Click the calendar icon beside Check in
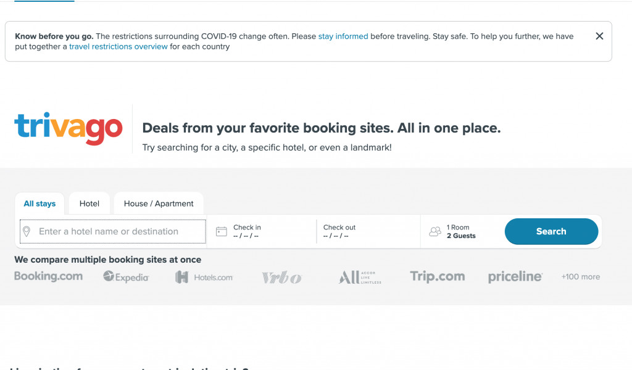The width and height of the screenshot is (632, 370). click(x=222, y=232)
